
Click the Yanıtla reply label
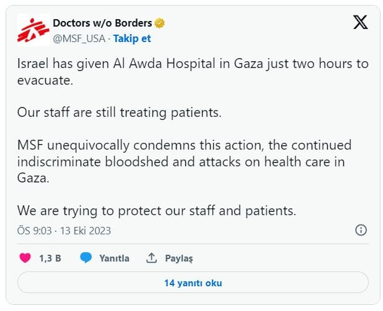(x=114, y=258)
